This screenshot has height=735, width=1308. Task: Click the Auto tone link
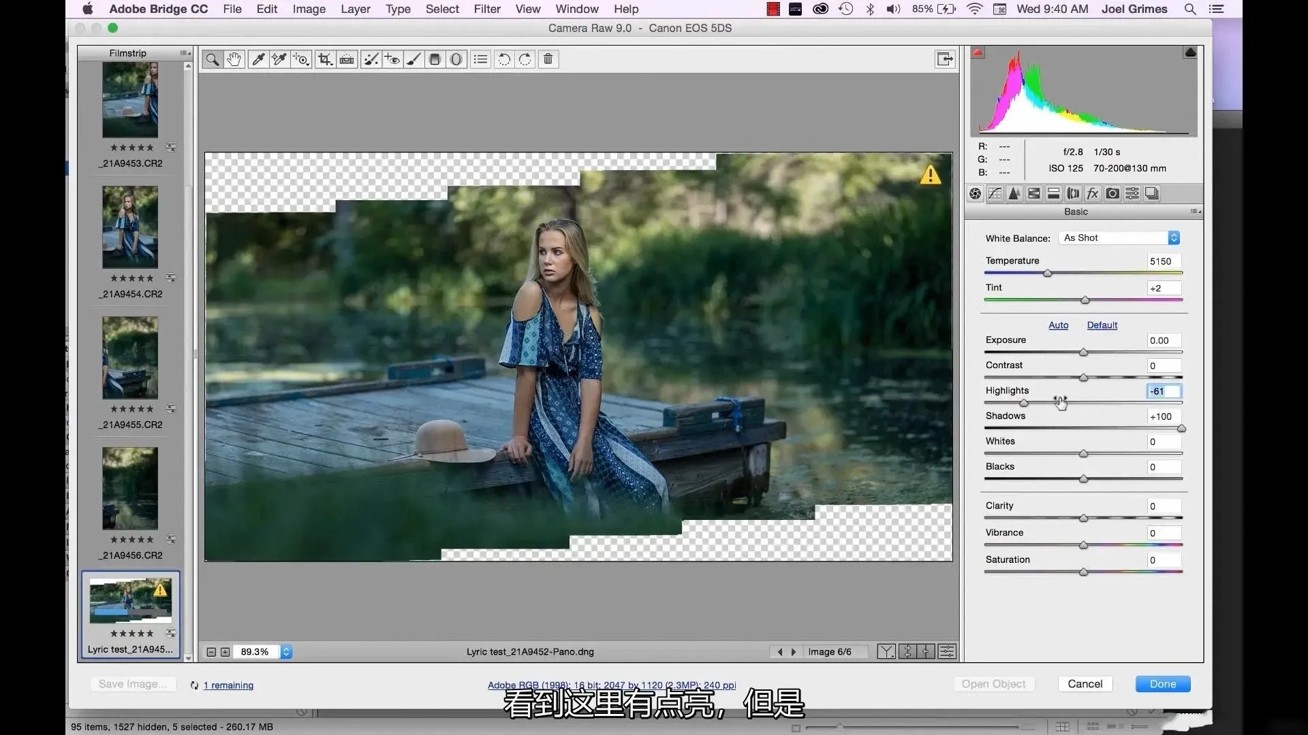click(1058, 325)
